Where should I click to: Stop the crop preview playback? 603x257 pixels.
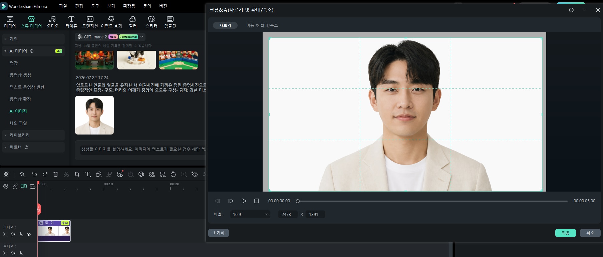tap(257, 201)
